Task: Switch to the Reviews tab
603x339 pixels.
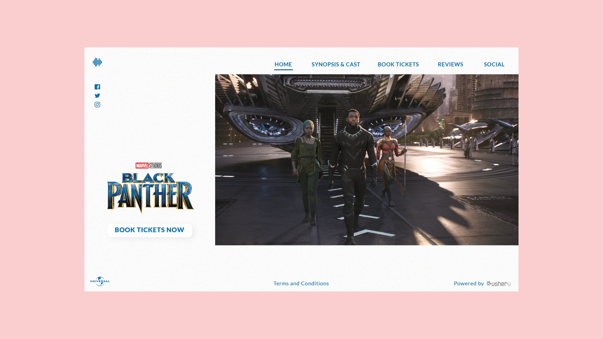Action: [450, 64]
